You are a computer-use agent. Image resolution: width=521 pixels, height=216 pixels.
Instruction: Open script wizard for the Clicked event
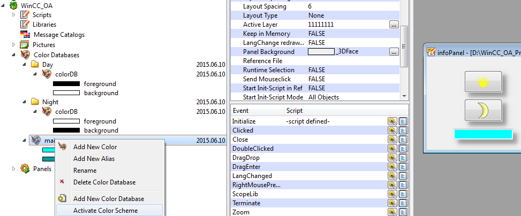pos(392,130)
